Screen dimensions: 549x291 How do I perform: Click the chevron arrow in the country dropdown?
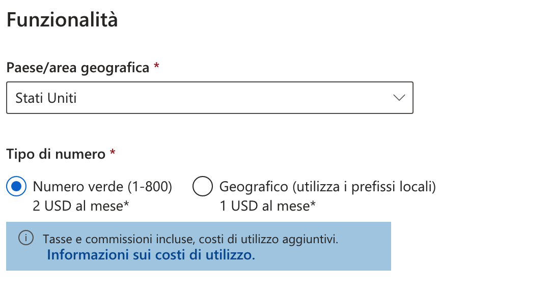pos(399,98)
